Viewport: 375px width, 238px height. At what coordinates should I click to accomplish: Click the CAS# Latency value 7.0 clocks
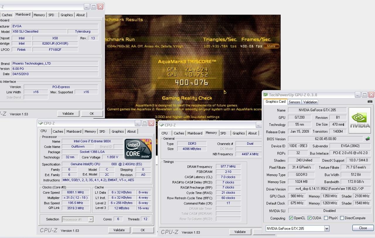point(228,177)
